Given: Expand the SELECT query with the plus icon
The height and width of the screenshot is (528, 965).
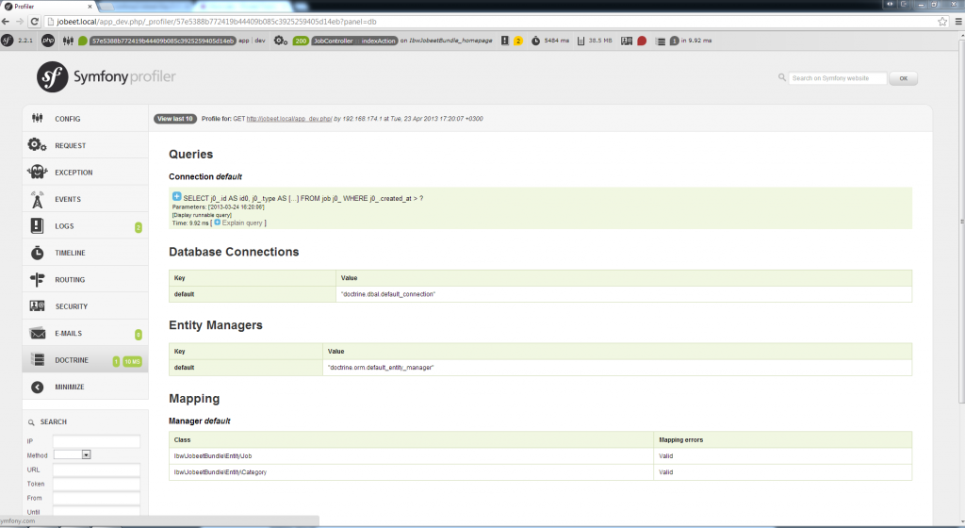Looking at the screenshot, I should tap(176, 196).
